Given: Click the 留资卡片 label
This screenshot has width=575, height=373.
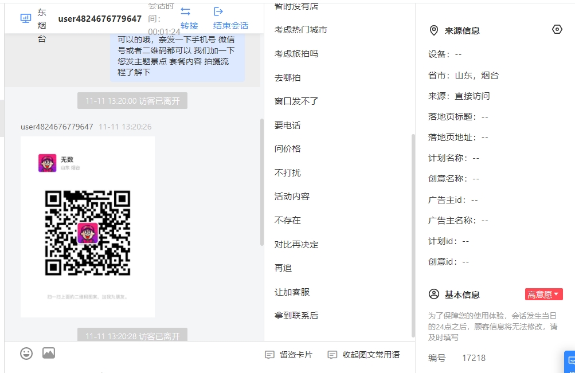Looking at the screenshot, I should point(296,355).
